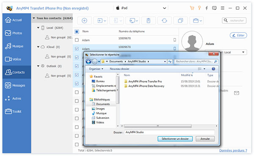Toggle the select-all contacts checkbox

[77, 32]
